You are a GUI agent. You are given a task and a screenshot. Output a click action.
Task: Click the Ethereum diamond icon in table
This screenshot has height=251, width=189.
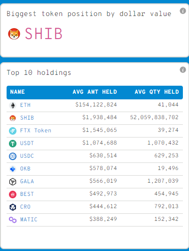tap(13, 105)
